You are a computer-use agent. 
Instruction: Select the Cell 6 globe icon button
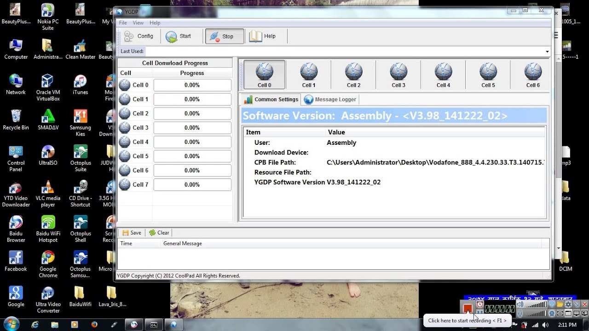pos(533,74)
